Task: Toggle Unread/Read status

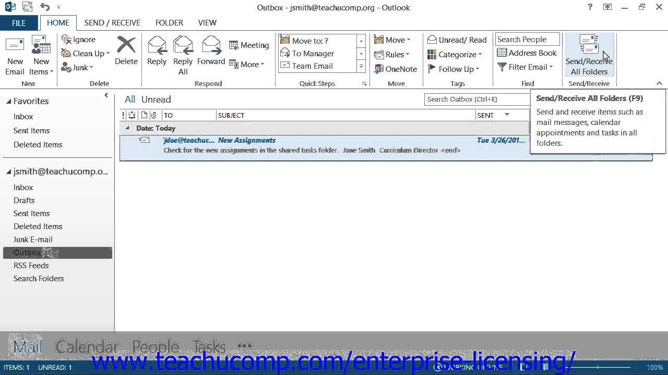Action: (457, 40)
